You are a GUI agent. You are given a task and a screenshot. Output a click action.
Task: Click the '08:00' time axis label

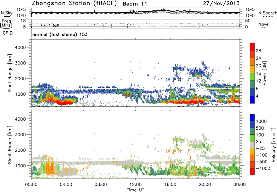click(x=101, y=185)
